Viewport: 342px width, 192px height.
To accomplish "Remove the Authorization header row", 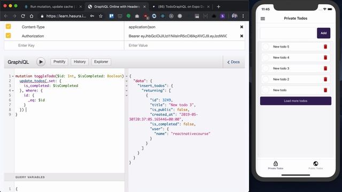I will (x=242, y=36).
